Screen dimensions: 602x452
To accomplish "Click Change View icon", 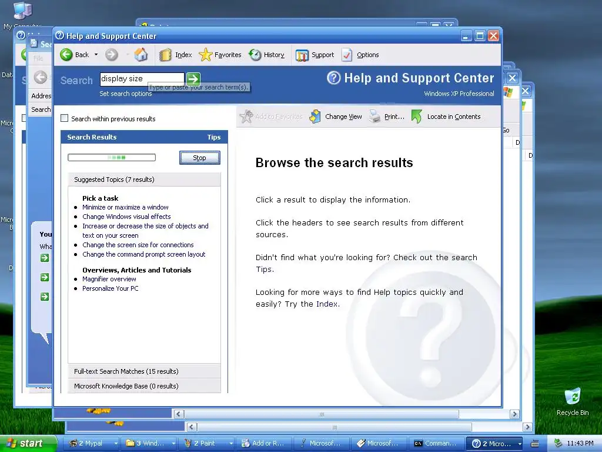I will click(315, 117).
